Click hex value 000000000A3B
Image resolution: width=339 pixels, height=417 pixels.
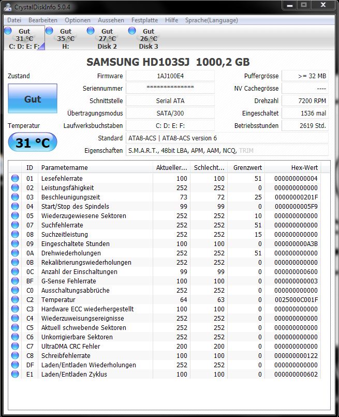pos(296,244)
